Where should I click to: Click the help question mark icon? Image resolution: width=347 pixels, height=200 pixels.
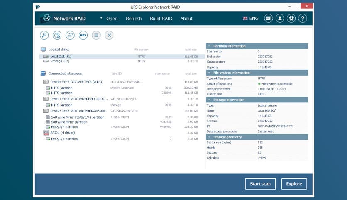[x=303, y=19]
